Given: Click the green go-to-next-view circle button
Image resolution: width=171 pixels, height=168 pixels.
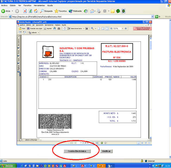Looking at the screenshot, I should click(102, 143).
